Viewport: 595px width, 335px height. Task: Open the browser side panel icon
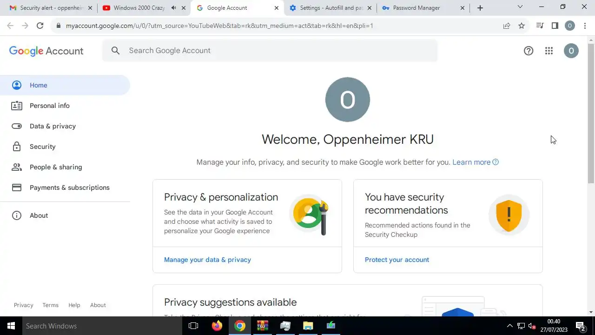pos(555,26)
